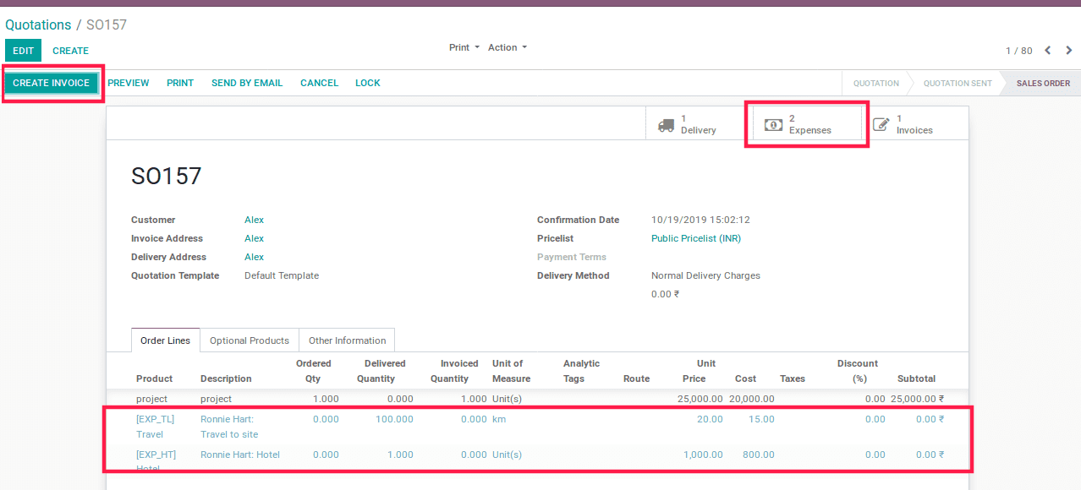Screen dimensions: 1081x490
Task: Click the km unit of measure cell
Action: (x=499, y=419)
